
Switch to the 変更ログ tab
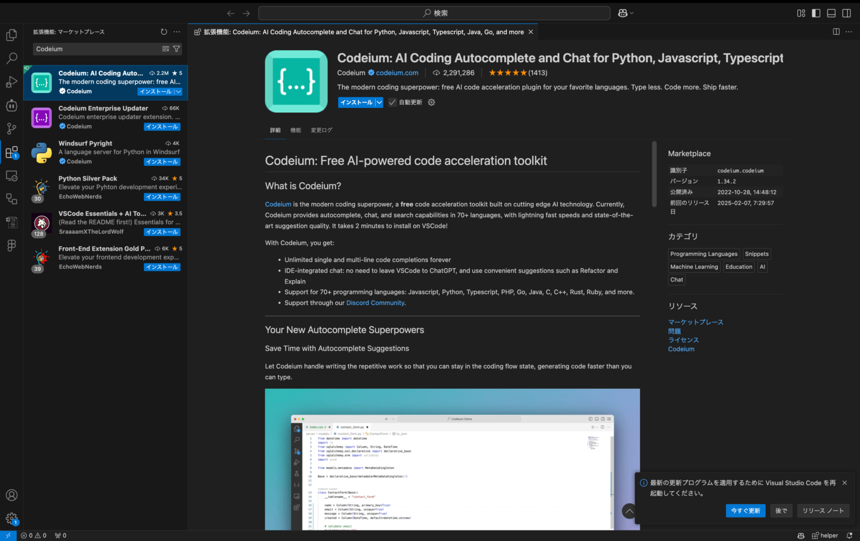pyautogui.click(x=321, y=130)
